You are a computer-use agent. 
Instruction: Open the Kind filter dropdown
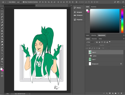pyautogui.click(x=90, y=42)
